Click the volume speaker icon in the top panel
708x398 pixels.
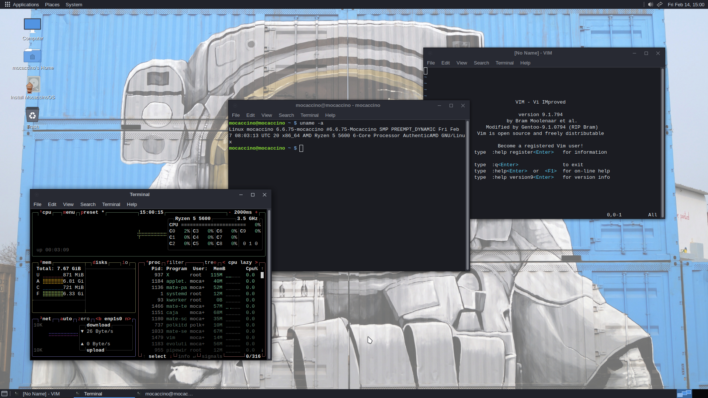650,4
